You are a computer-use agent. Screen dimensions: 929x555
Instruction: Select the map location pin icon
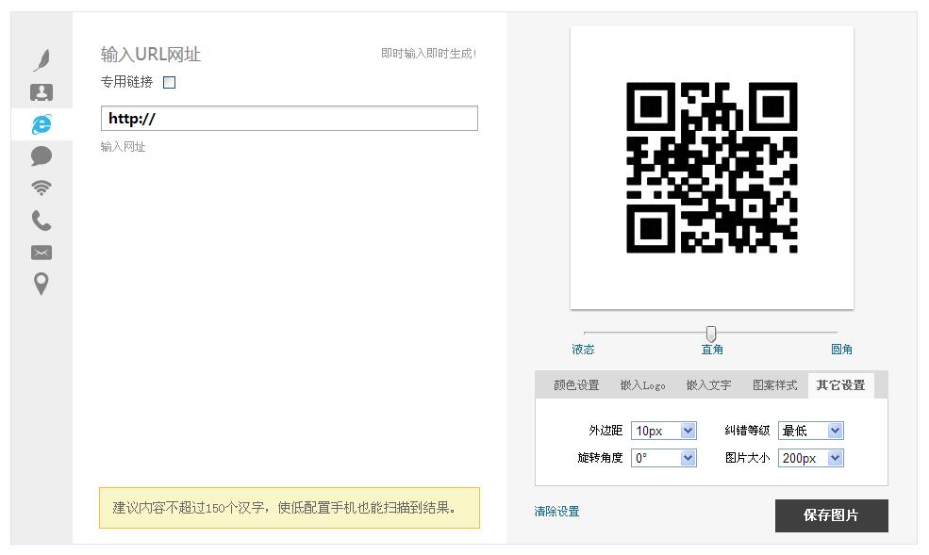[x=41, y=284]
